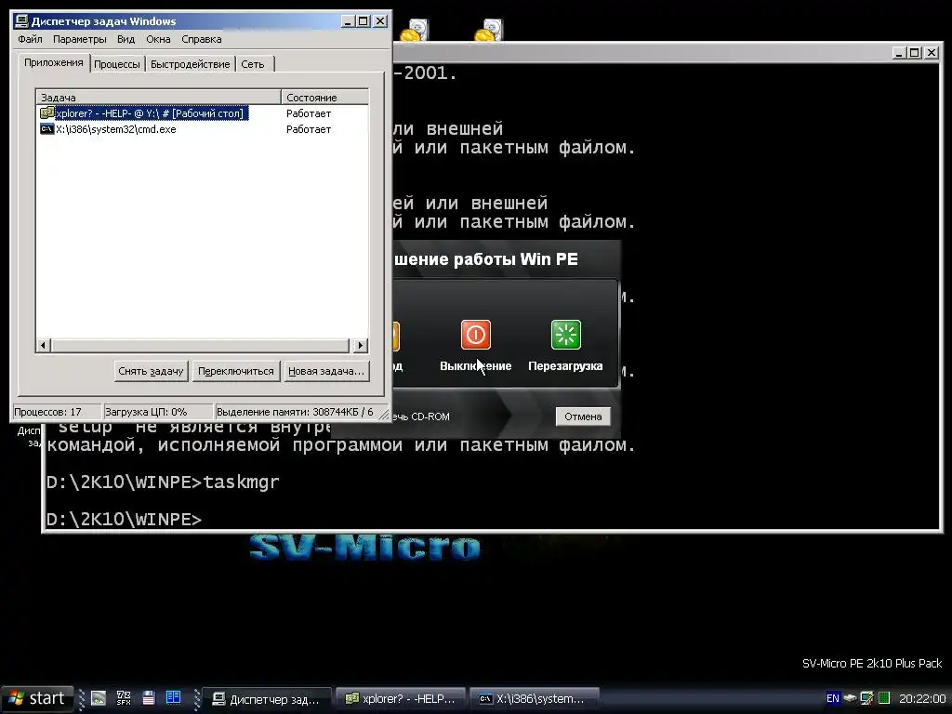The height and width of the screenshot is (714, 952).
Task: Click the Переключиться button
Action: click(235, 371)
